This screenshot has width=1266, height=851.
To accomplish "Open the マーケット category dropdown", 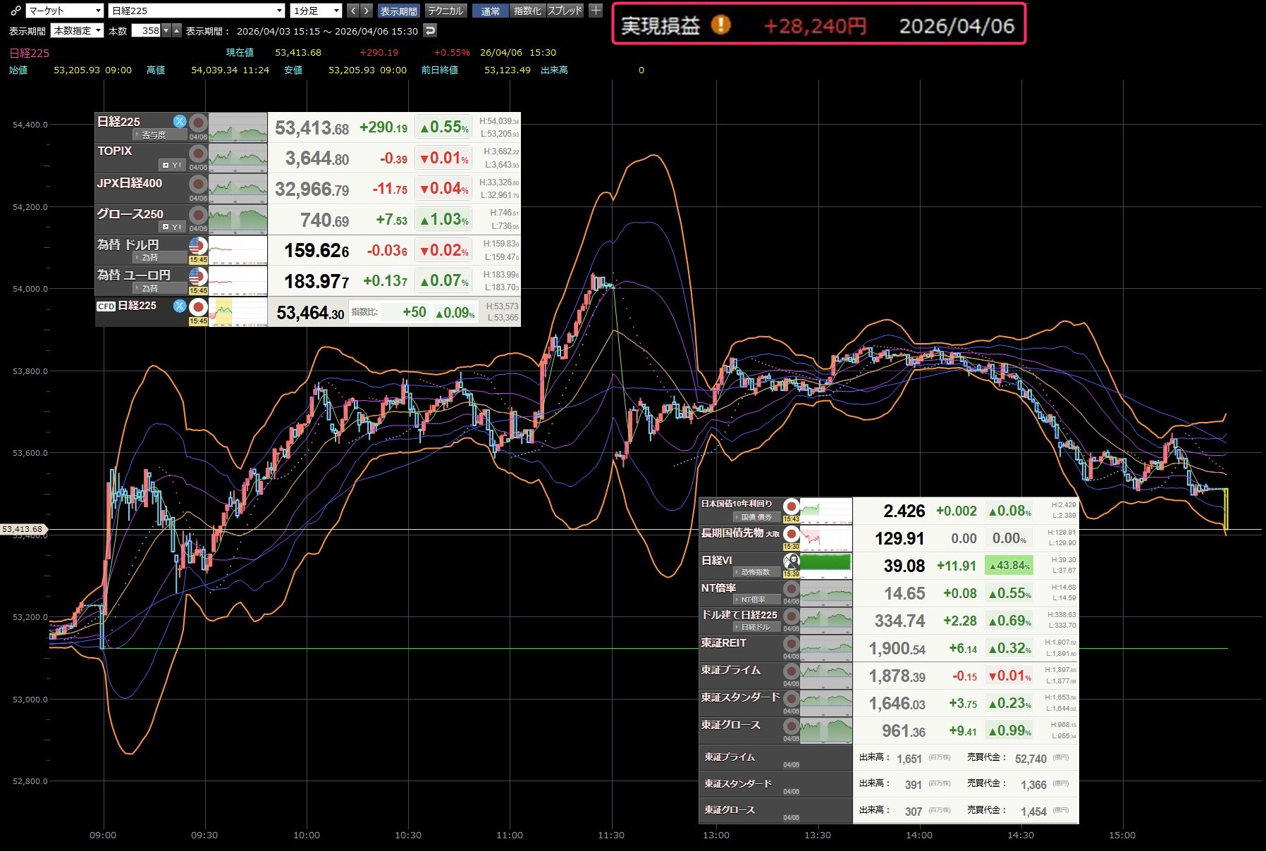I will tap(65, 11).
